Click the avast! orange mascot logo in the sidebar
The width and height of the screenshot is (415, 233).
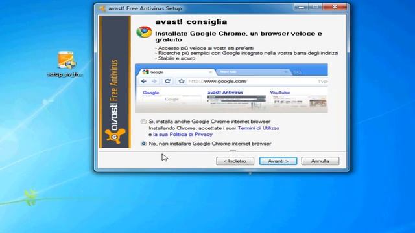click(x=115, y=136)
